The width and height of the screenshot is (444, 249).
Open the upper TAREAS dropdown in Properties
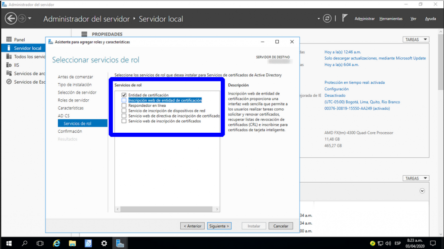(x=416, y=39)
